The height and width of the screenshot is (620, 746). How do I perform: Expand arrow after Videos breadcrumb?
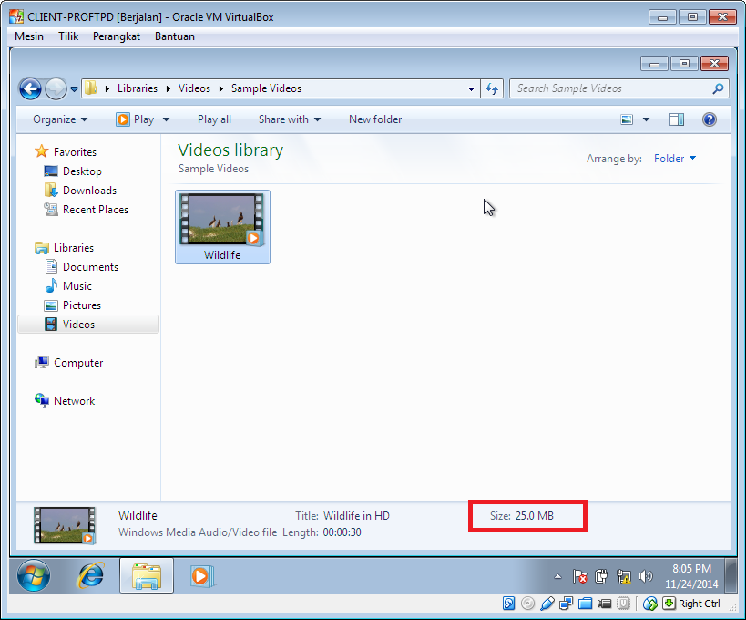pyautogui.click(x=220, y=89)
